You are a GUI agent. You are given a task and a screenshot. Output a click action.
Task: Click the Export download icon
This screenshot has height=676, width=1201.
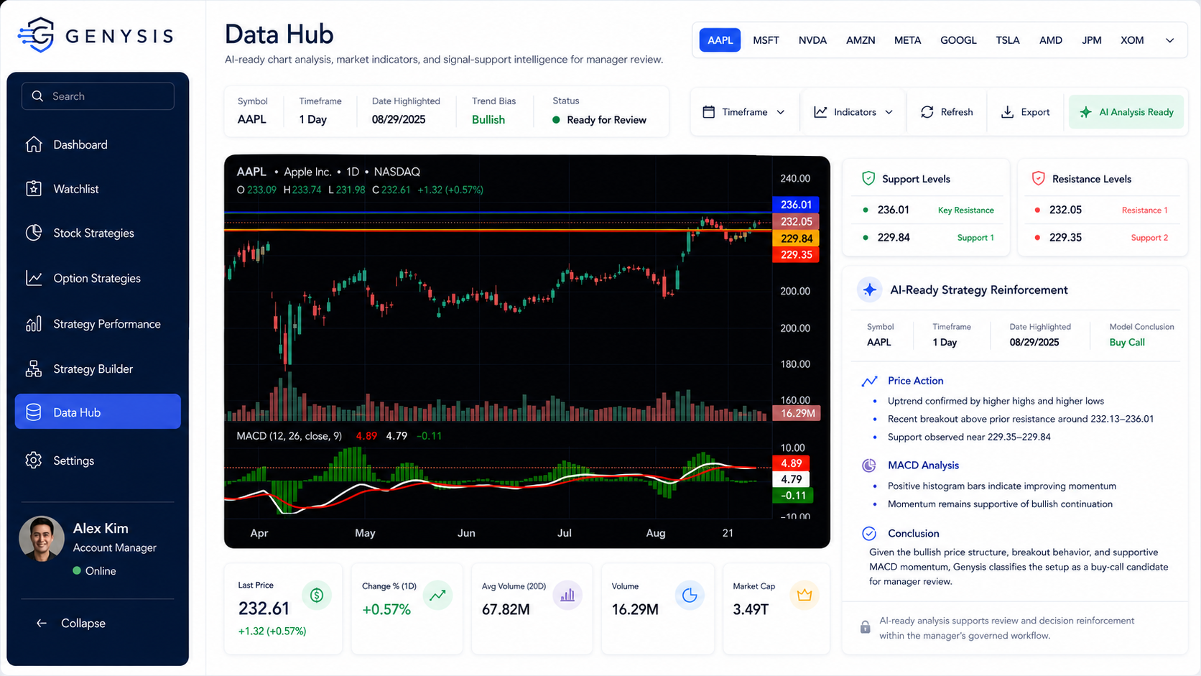tap(1008, 112)
